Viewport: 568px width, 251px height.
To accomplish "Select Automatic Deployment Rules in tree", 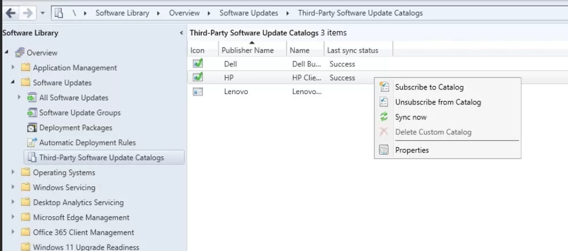I will coord(88,143).
